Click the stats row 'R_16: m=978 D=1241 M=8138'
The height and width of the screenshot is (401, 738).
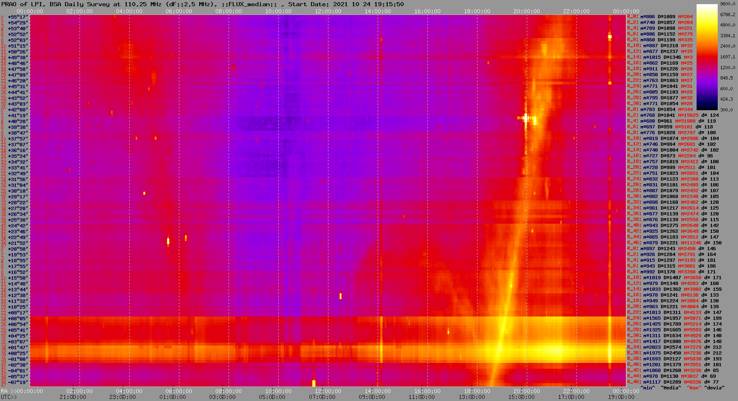673,295
